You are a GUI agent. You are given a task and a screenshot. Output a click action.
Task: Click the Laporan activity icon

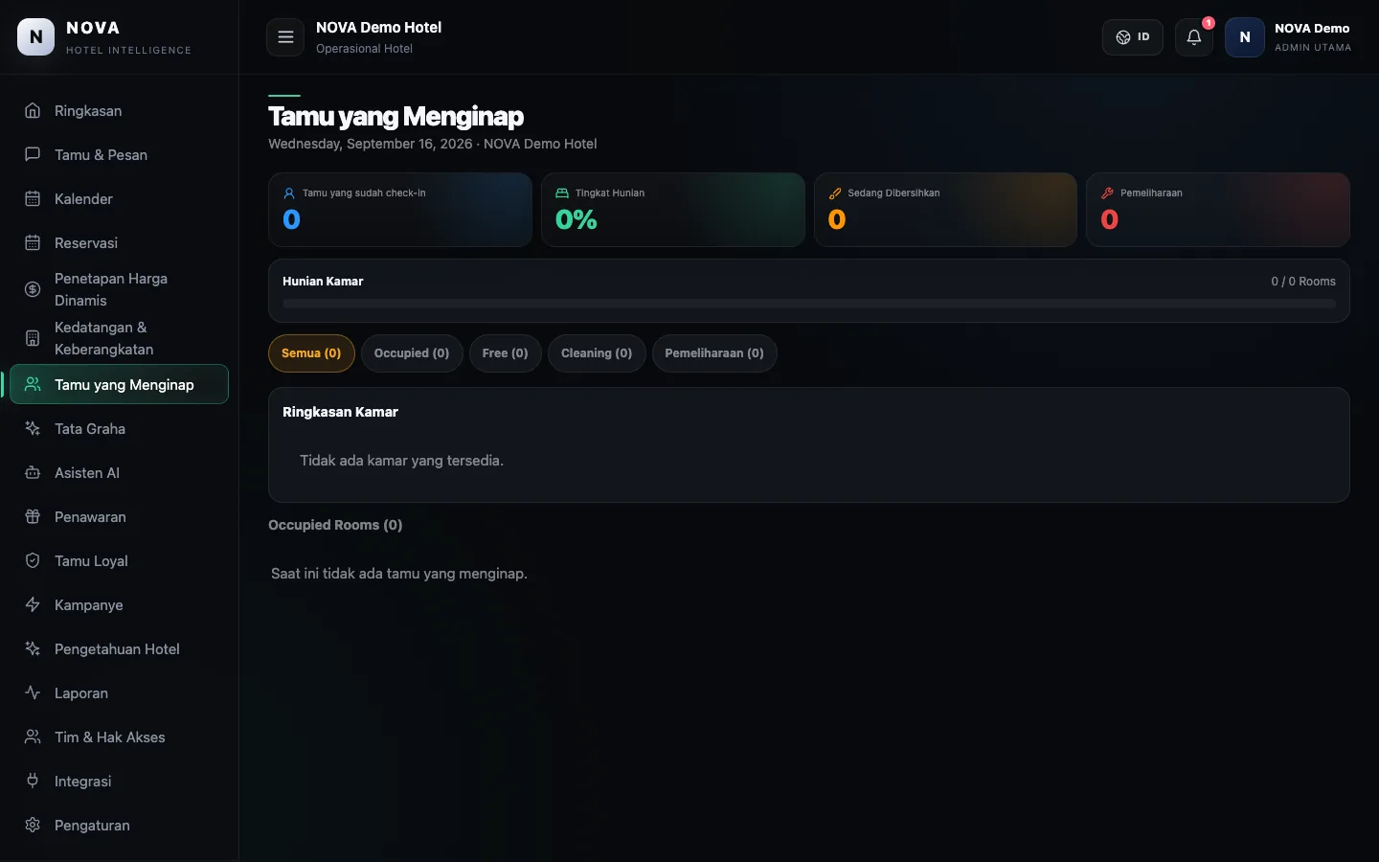click(33, 692)
